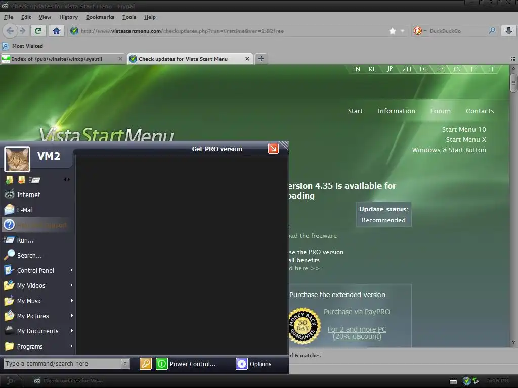Click the VM2 cat user picture
Viewport: 518px width, 388px height.
pyautogui.click(x=17, y=159)
